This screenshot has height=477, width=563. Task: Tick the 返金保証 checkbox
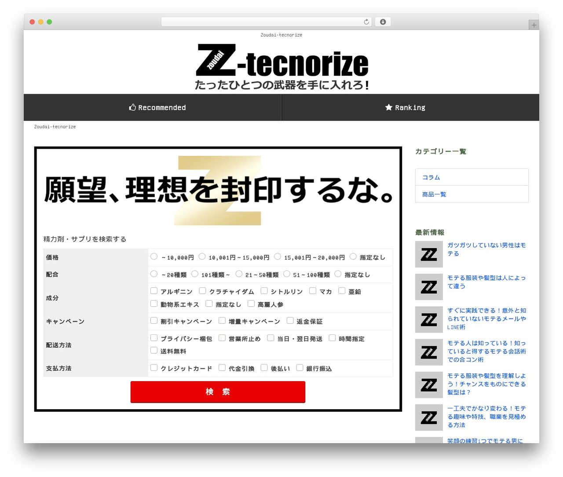pos(290,321)
